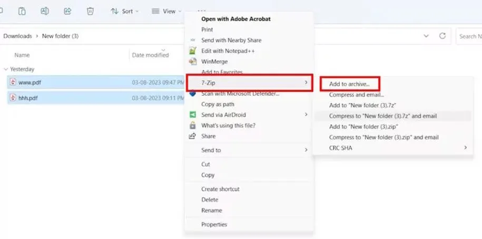Image resolution: width=482 pixels, height=239 pixels.
Task: Click the Share icon in the toolbar
Action: click(x=67, y=11)
